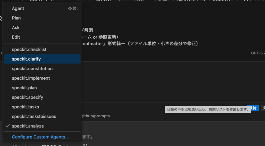Click the blue 保持 button
265x146 pixels.
click(x=254, y=108)
